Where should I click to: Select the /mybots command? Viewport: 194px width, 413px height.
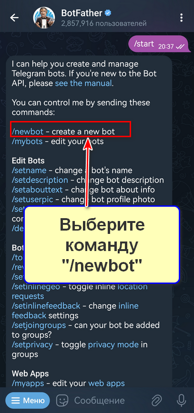point(27,141)
